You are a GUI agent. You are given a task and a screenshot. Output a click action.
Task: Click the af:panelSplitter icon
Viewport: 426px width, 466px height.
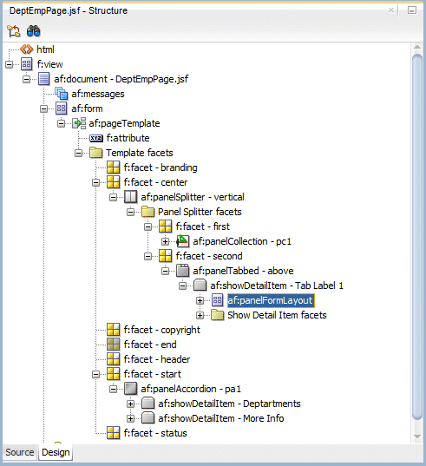coord(130,197)
